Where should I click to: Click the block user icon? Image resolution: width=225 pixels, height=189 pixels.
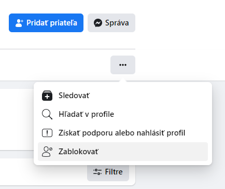coord(47,152)
